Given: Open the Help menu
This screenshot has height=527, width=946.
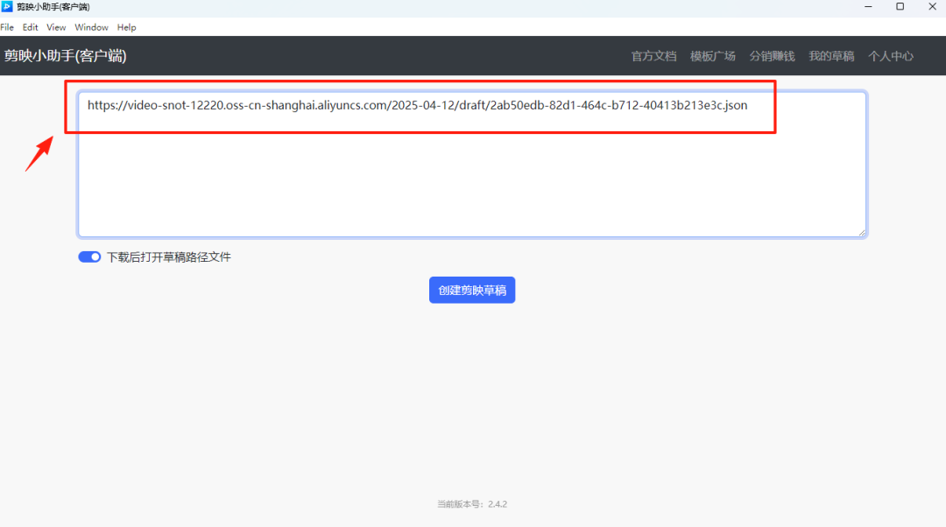Looking at the screenshot, I should (x=127, y=27).
